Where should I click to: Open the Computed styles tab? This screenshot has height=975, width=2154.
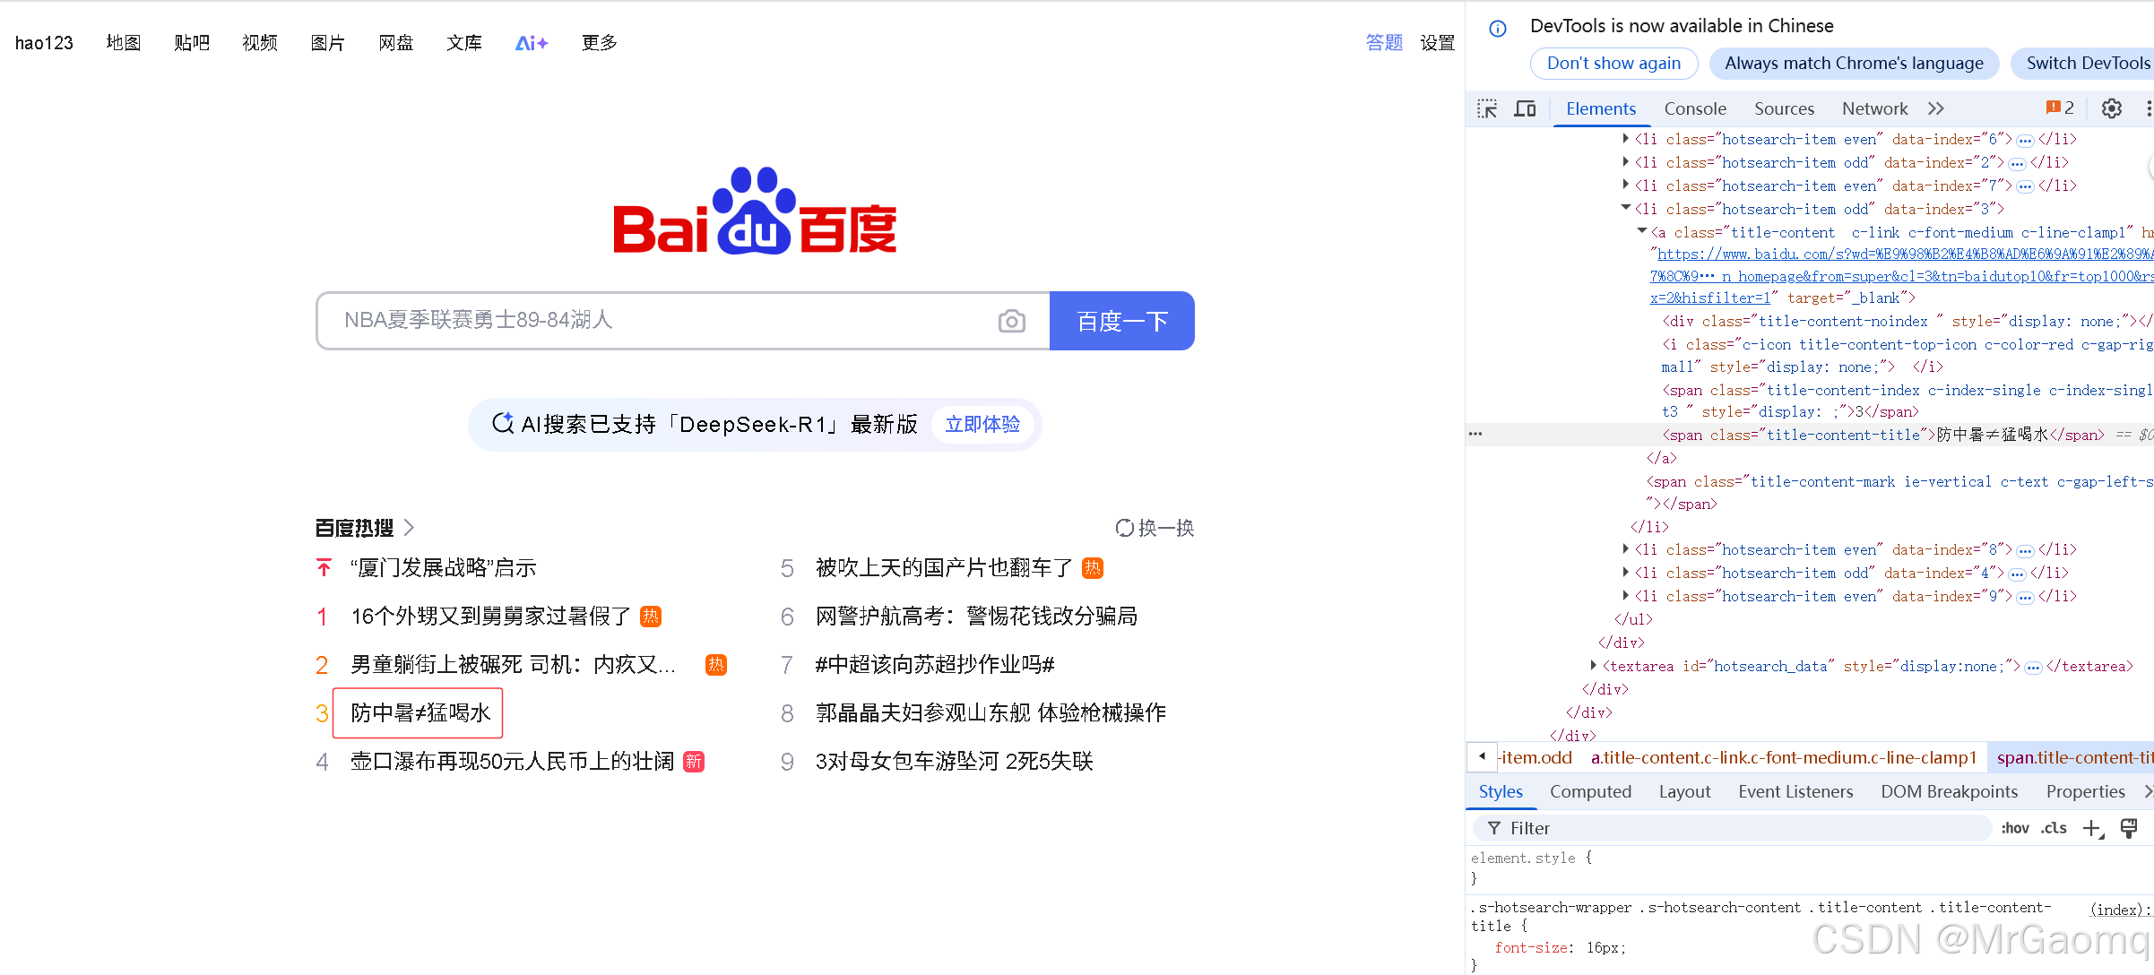1590,791
